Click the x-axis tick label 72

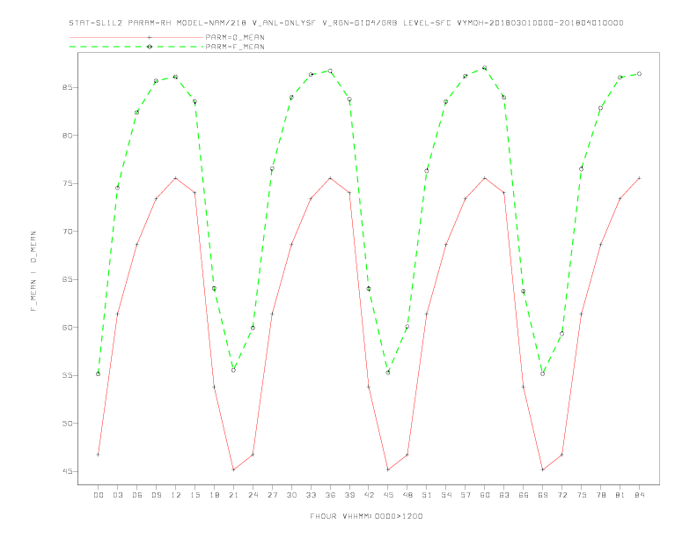561,495
